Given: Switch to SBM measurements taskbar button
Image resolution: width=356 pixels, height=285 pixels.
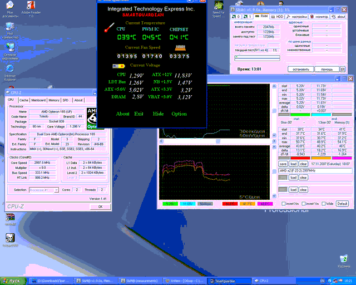Looking at the screenshot, I should pyautogui.click(x=139, y=281).
